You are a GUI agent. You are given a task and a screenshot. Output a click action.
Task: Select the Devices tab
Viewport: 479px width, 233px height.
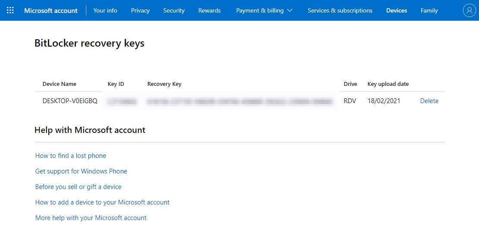click(x=397, y=10)
